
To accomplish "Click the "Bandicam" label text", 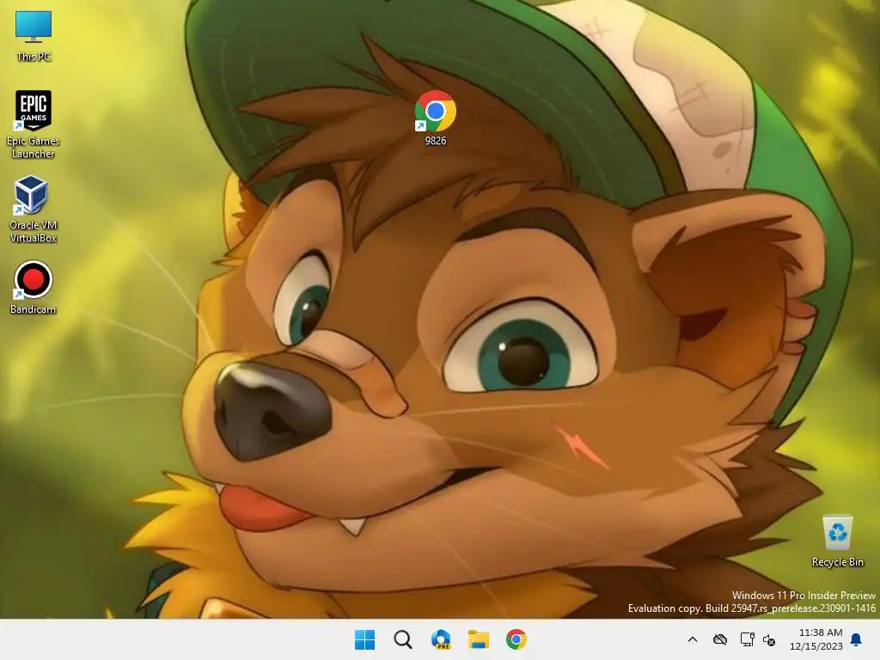I will click(x=34, y=309).
